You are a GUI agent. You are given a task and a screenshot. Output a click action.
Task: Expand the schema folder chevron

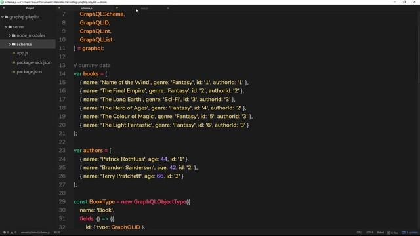[10, 44]
